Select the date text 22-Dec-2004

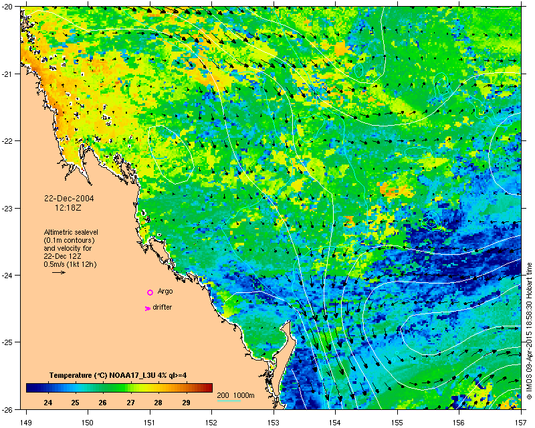pos(69,199)
